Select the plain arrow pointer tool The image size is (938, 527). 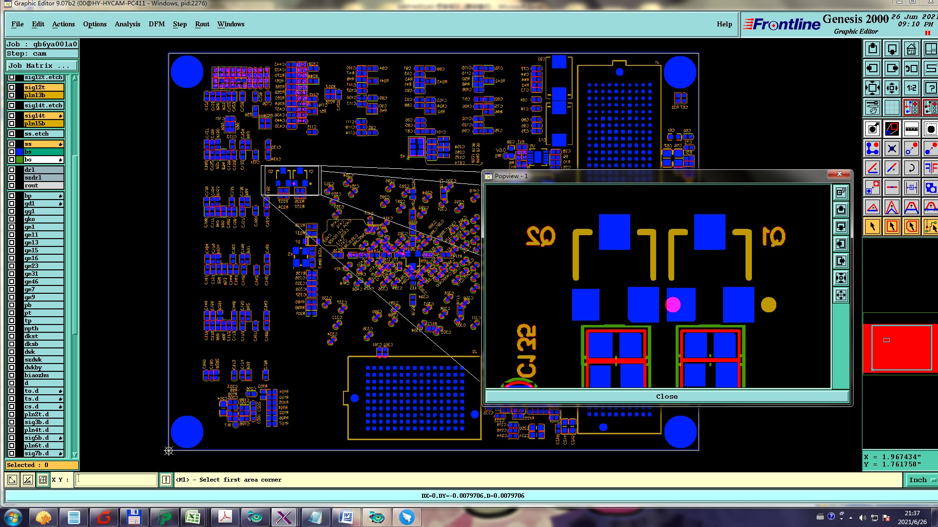click(x=873, y=226)
